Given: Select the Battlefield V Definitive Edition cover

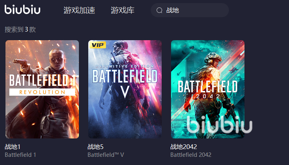Looking at the screenshot, I should [125, 89].
